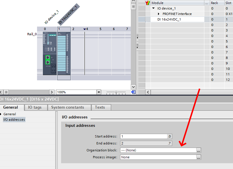Click the Slot column header

[x=229, y=3]
